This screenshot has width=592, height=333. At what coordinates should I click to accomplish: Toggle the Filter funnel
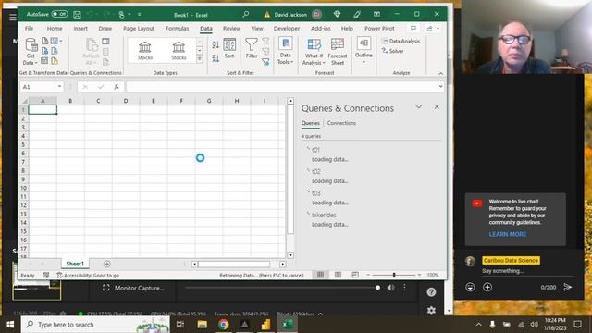(x=251, y=48)
